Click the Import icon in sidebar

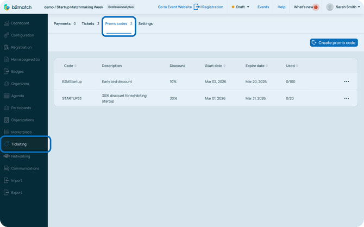7,180
